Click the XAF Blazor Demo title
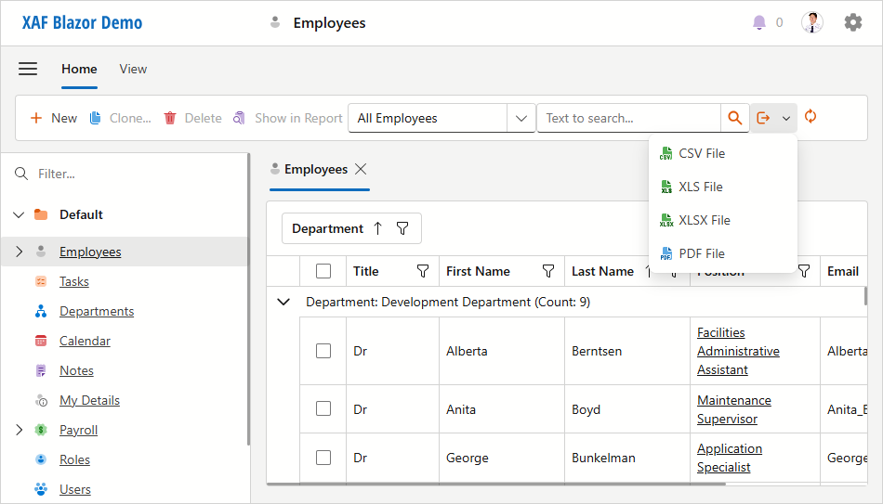The width and height of the screenshot is (883, 504). 82,22
